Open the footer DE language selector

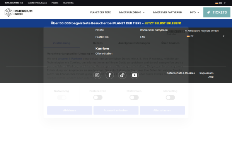click(x=206, y=36)
